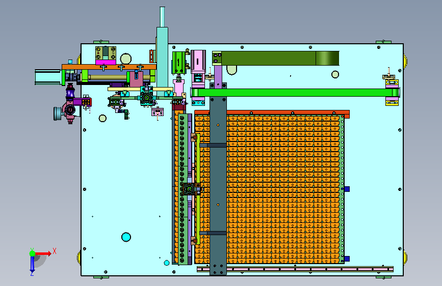Select the long bright green horizontal conveyor bar
Screen dimensions: 442x286
point(295,93)
